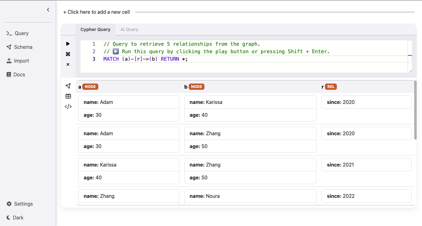The height and width of the screenshot is (226, 422).
Task: Toggle Dark mode theme
Action: tap(18, 218)
